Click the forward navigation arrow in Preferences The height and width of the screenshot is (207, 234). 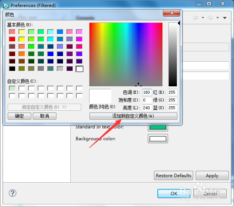210,18
